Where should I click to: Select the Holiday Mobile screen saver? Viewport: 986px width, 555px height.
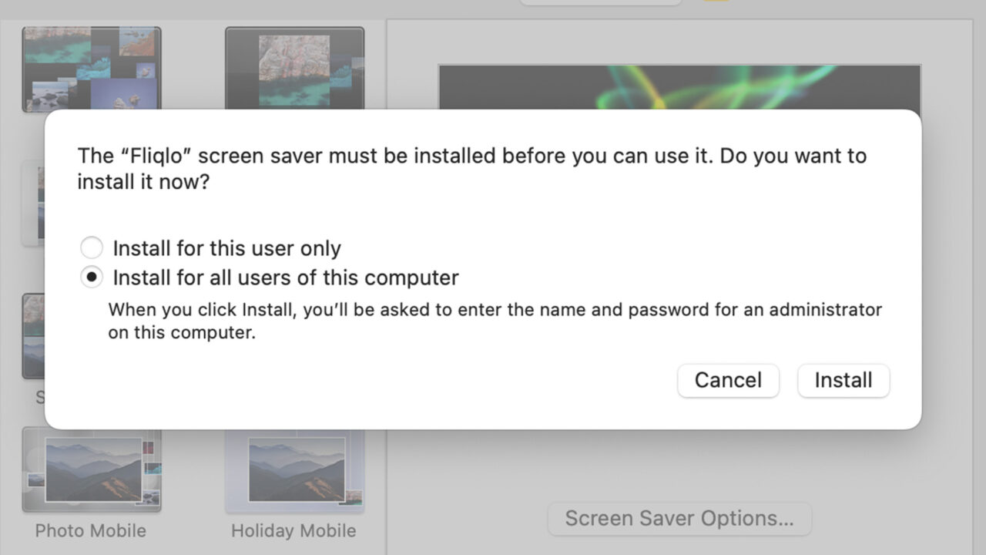pos(294,471)
